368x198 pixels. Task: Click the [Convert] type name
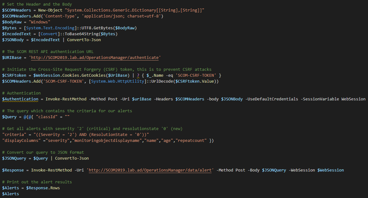(49, 34)
